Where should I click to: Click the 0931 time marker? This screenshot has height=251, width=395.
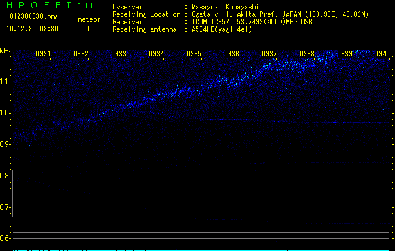click(43, 53)
